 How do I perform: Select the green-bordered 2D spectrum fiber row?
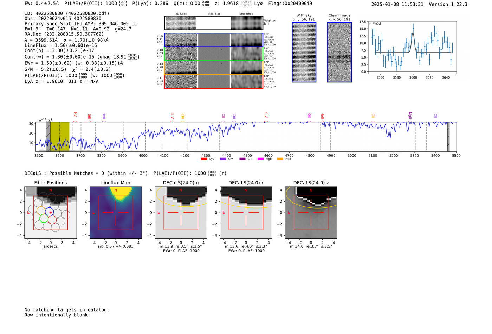(x=214, y=54)
